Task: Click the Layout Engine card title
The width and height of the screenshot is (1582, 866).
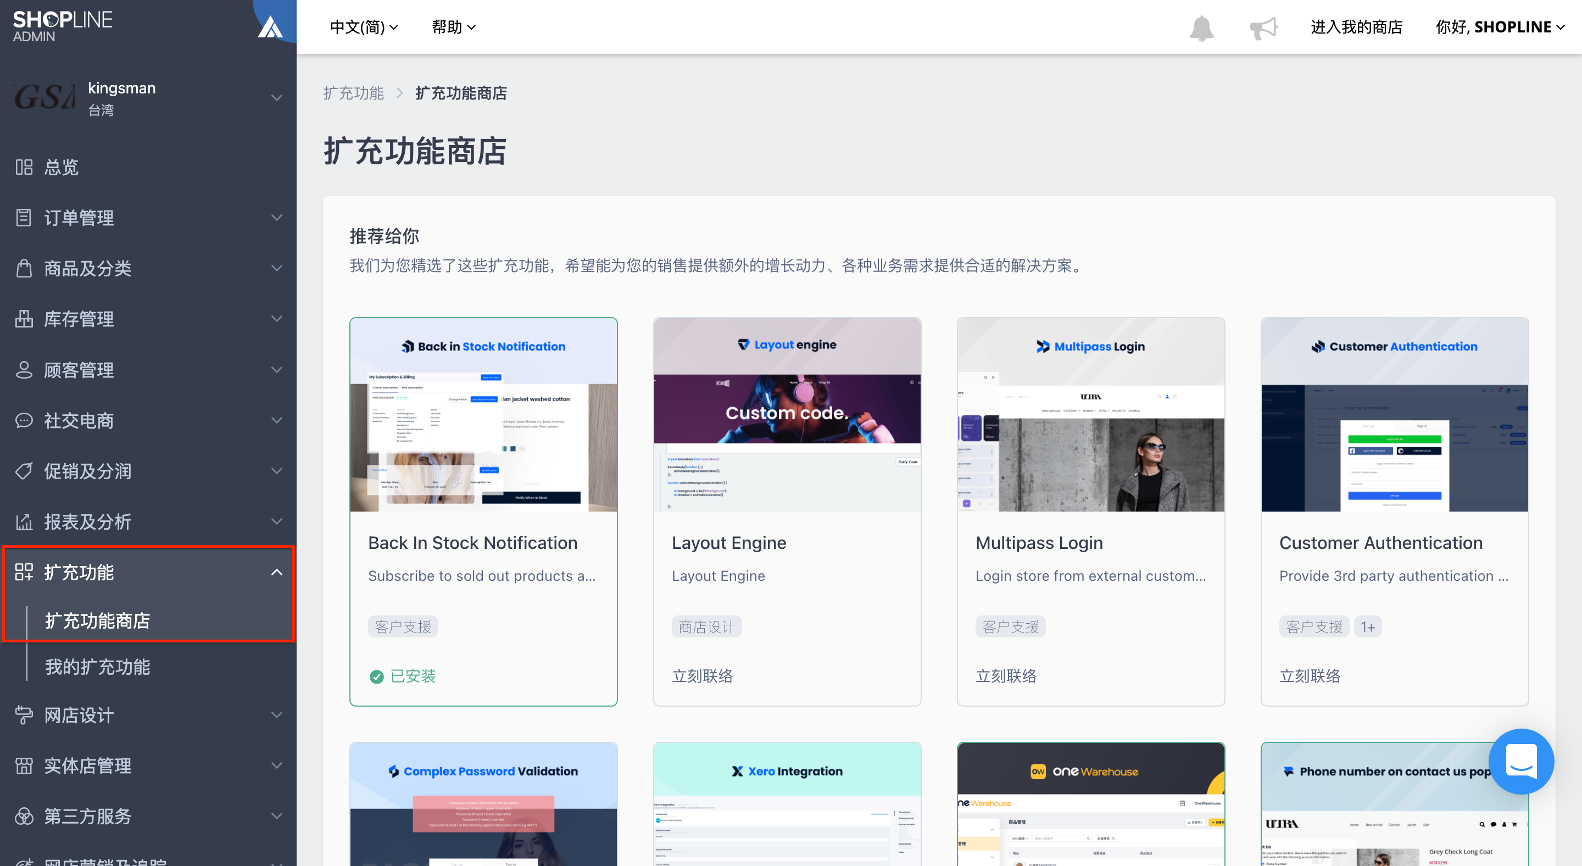Action: pos(729,543)
